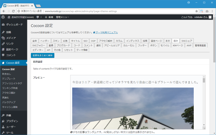Switch to OGP settings tab
The image size is (216, 135).
click(x=93, y=41)
